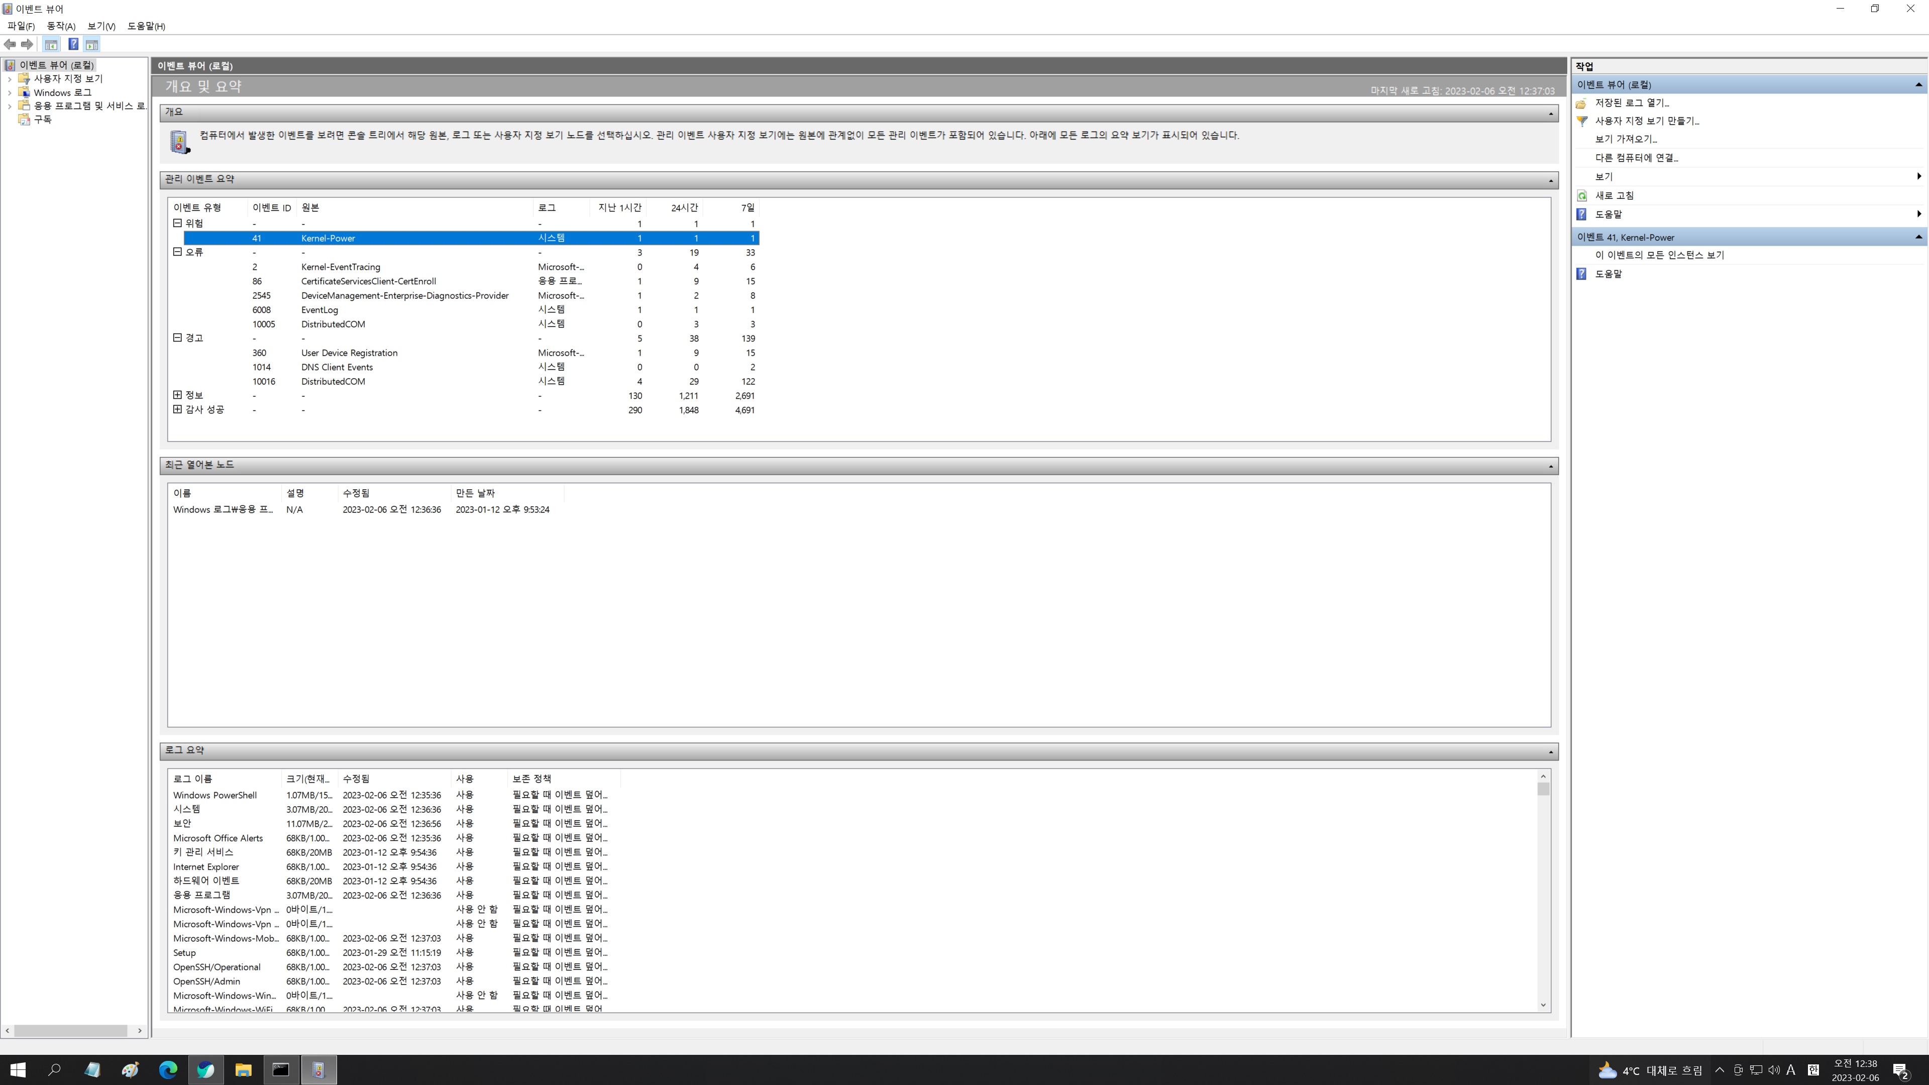Screen dimensions: 1929x1085
Task: Click the 이벤트 ID column header
Action: click(x=271, y=208)
